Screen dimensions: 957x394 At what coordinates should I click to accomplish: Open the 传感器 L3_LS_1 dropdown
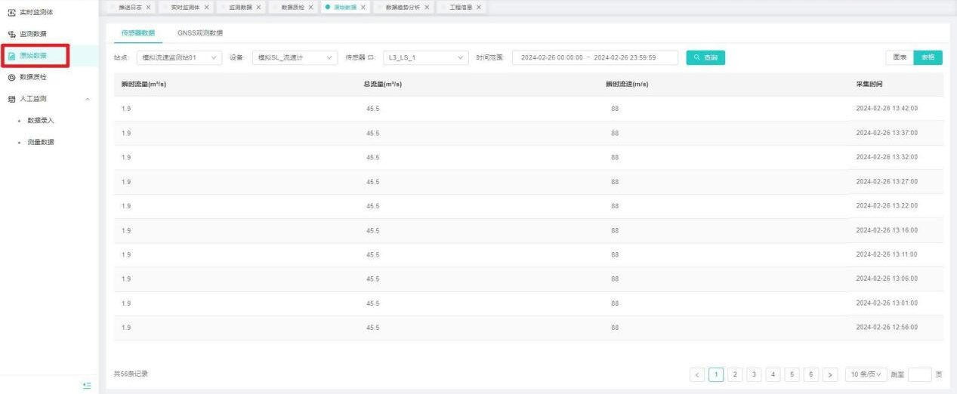point(425,57)
